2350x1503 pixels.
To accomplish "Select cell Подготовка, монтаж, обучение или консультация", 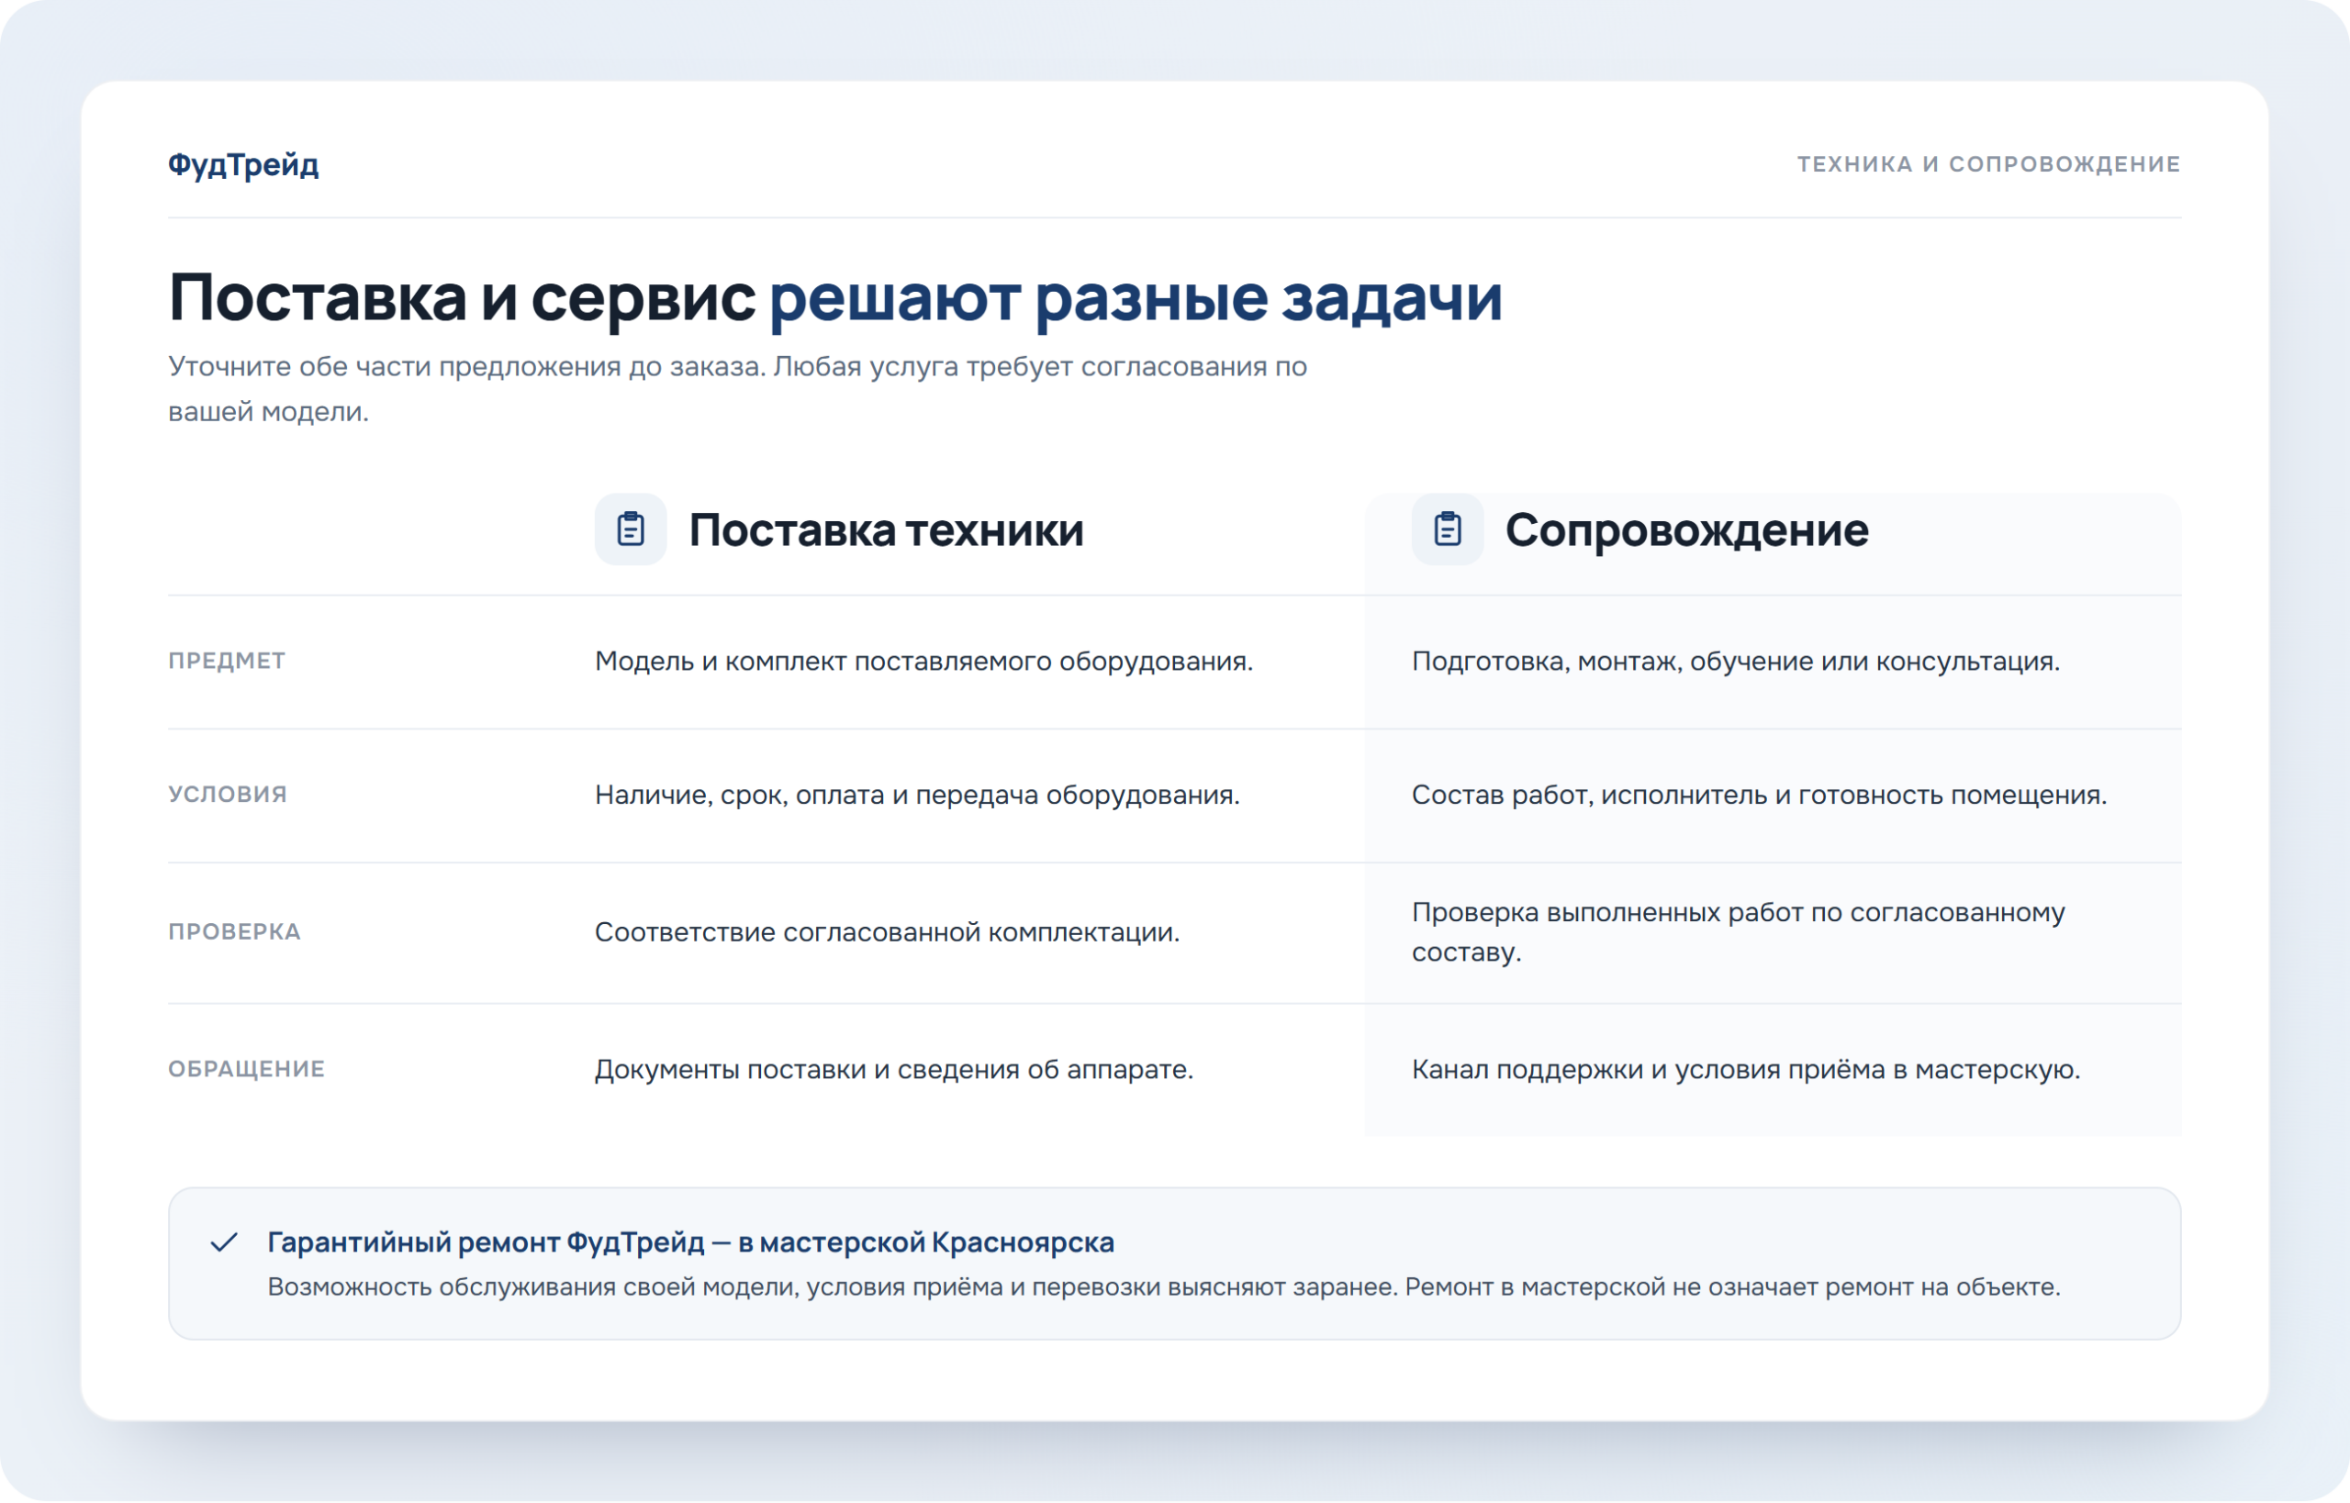I will (1736, 662).
